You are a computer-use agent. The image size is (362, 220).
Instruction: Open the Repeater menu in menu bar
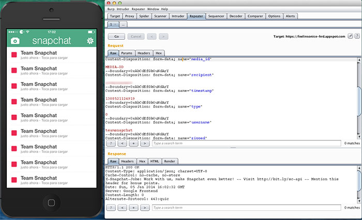[x=138, y=9]
